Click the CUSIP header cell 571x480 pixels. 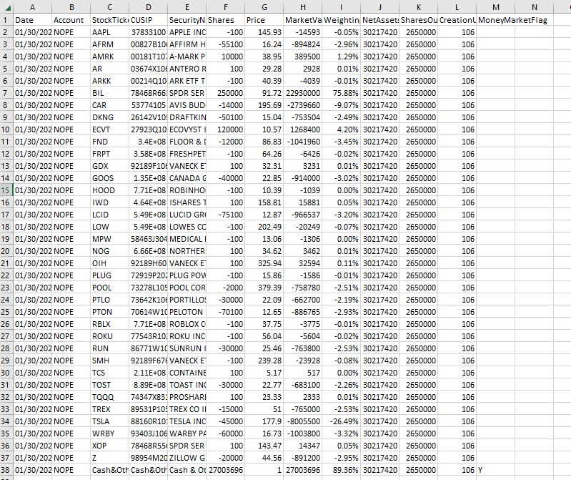(x=148, y=20)
